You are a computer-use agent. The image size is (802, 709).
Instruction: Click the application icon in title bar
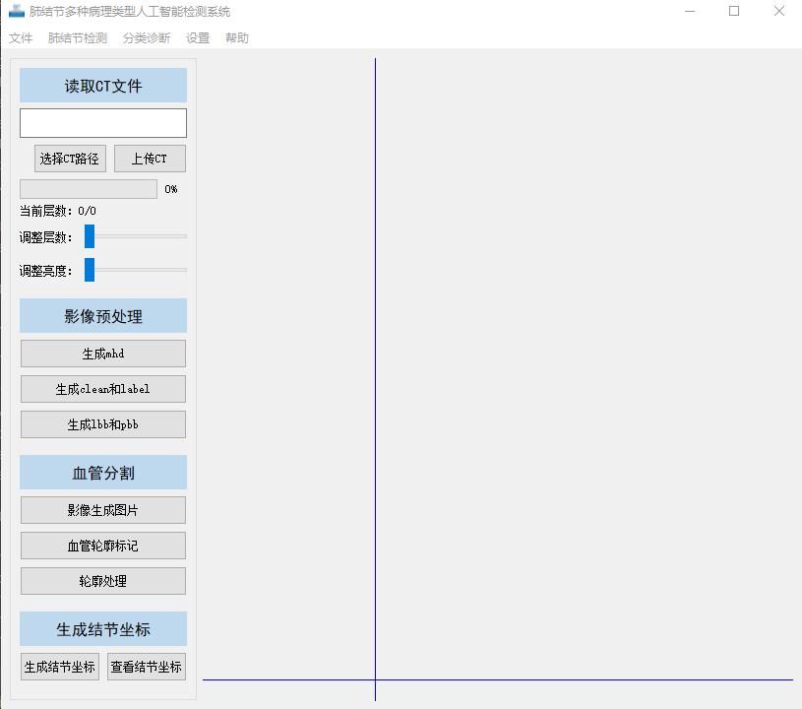click(17, 11)
